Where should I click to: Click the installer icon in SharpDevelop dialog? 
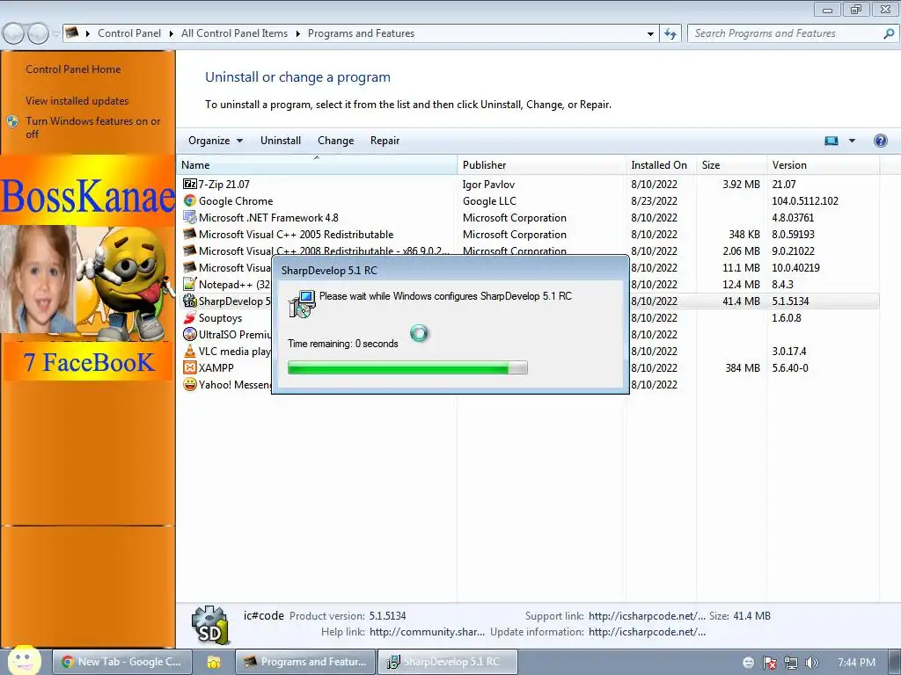(x=303, y=303)
